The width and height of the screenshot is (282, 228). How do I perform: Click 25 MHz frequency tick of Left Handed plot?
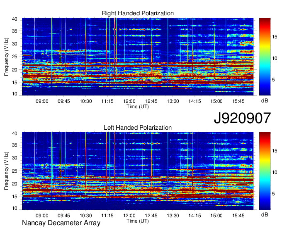[15, 171]
